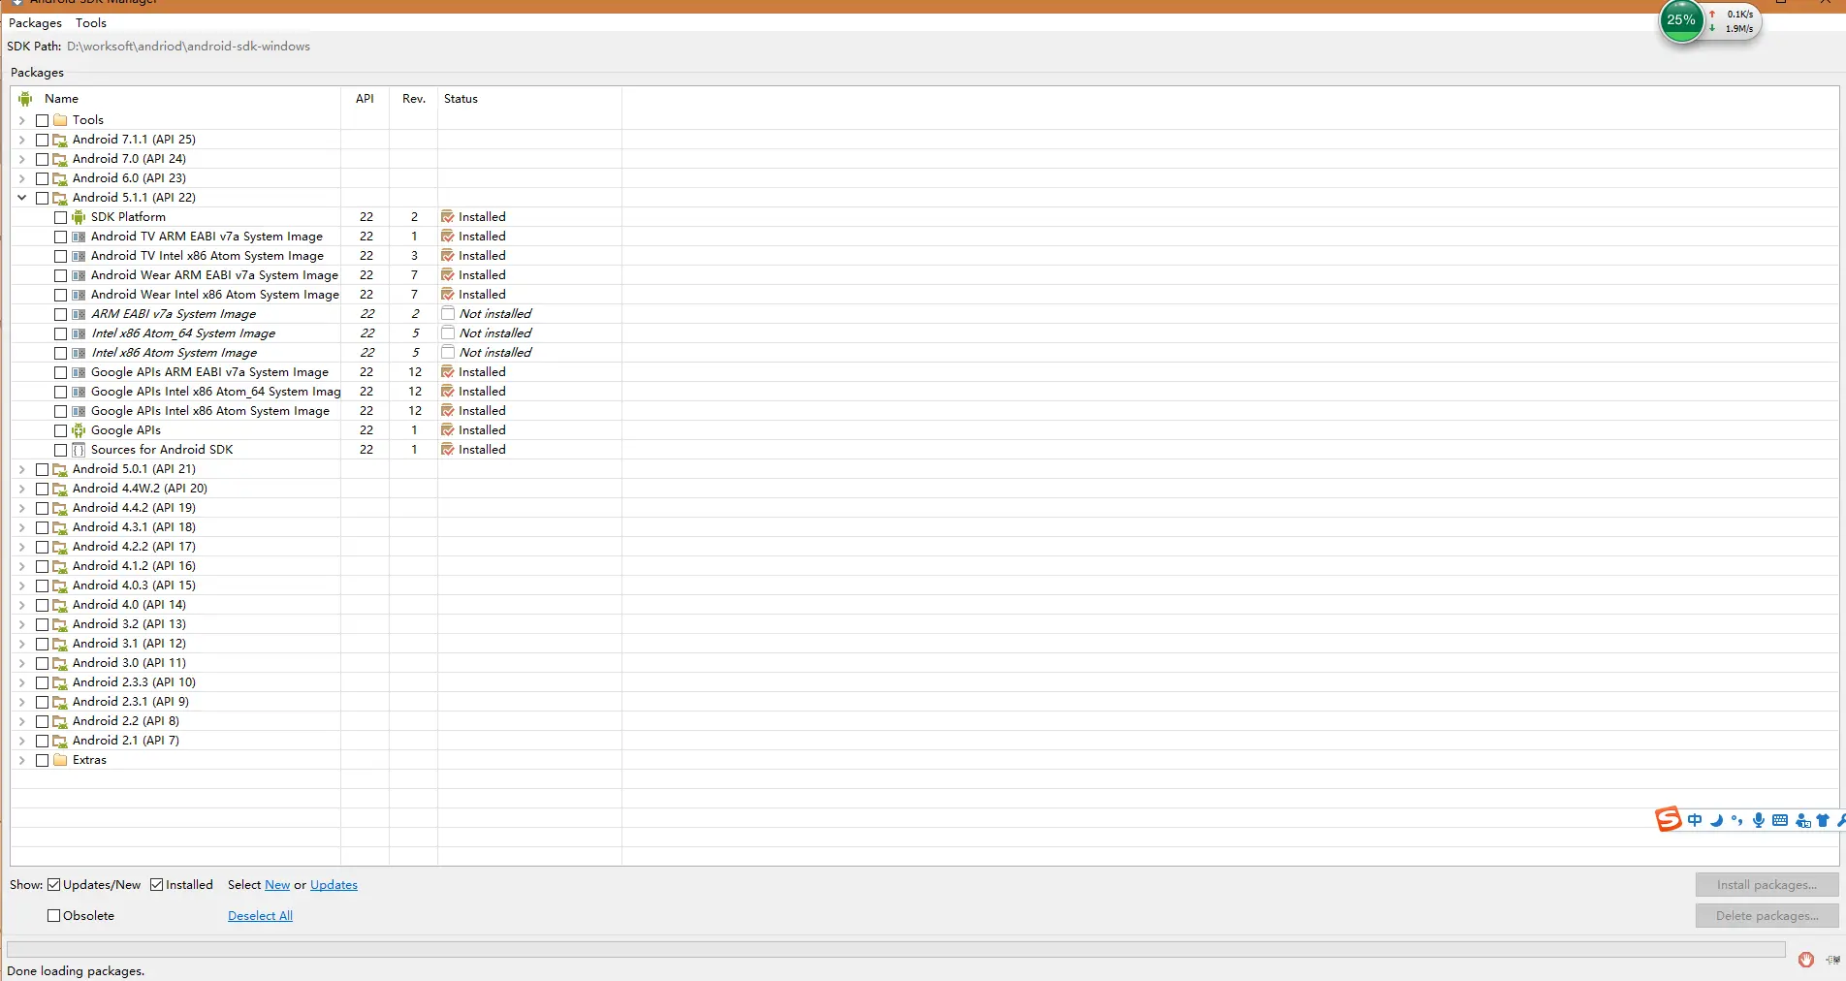Image resolution: width=1846 pixels, height=981 pixels.
Task: Check the SDK Platform checkbox
Action: coord(60,217)
